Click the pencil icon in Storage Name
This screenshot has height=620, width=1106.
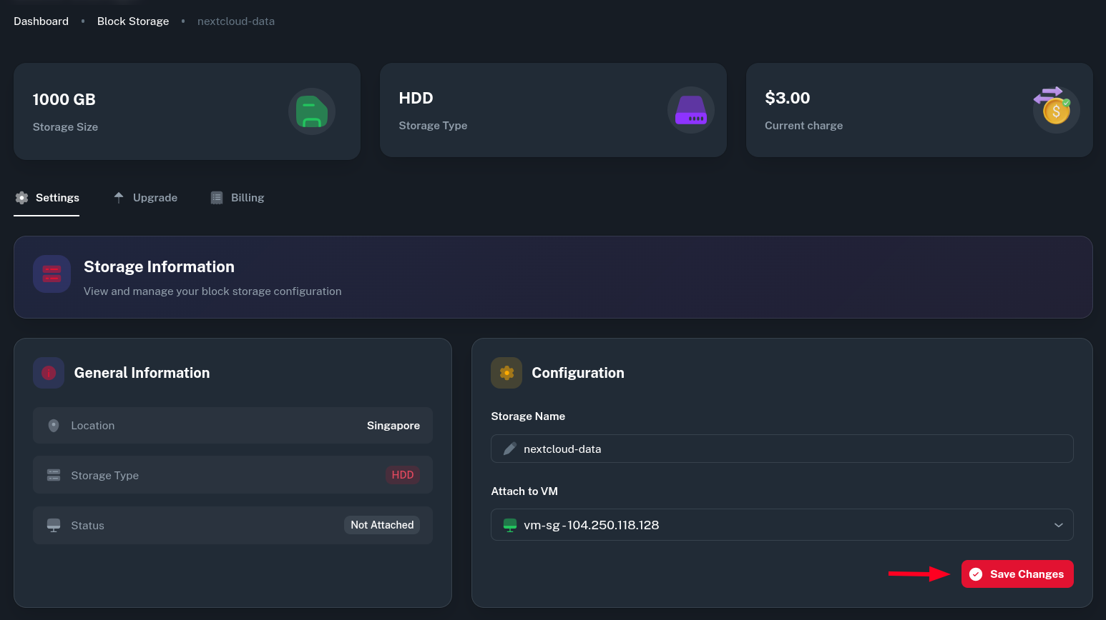510,449
